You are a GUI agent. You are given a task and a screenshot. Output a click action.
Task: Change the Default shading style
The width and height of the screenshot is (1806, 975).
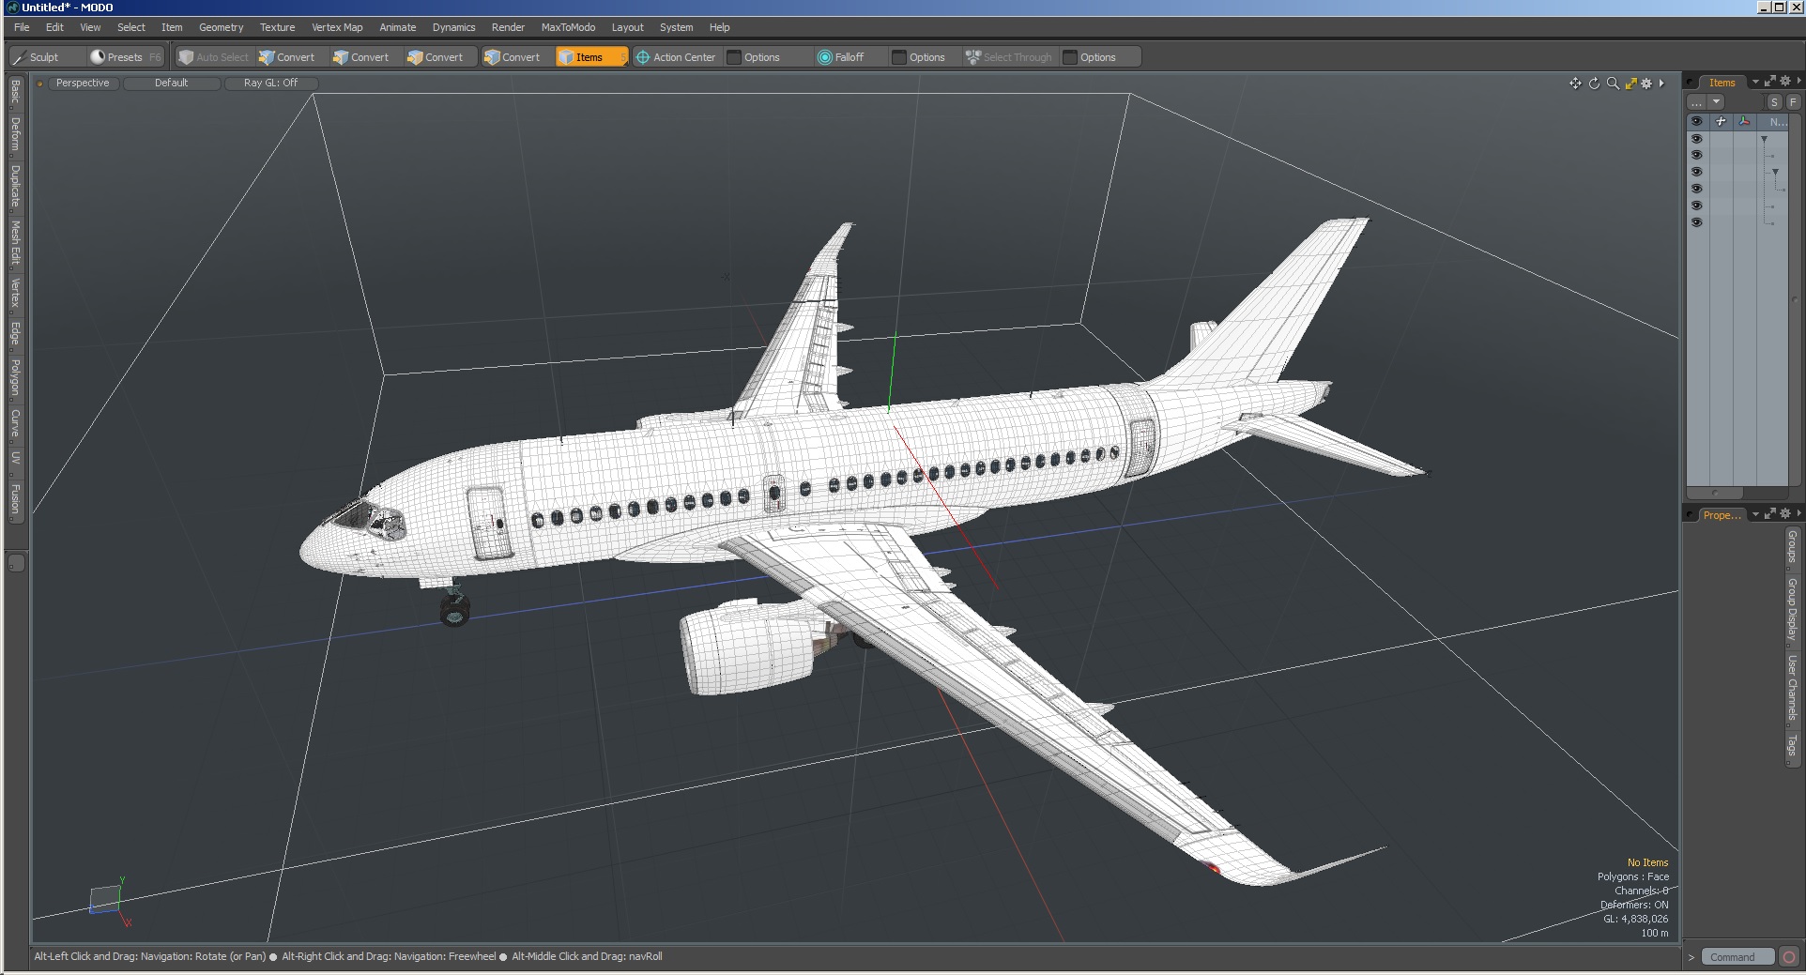coord(172,83)
